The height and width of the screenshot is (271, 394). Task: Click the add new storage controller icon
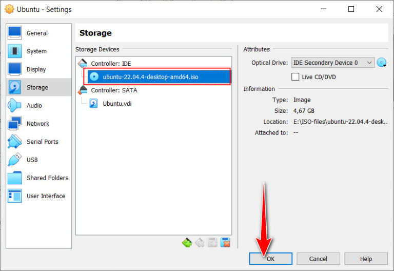click(x=187, y=243)
